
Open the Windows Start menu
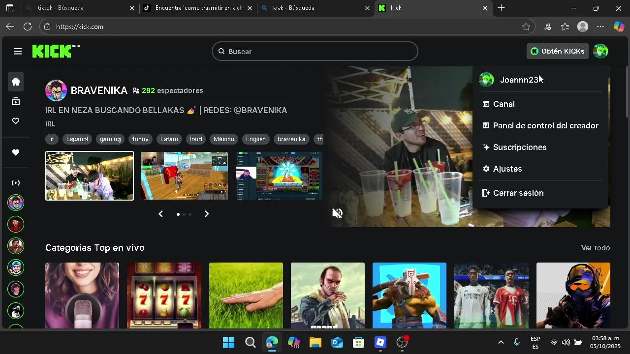(x=228, y=342)
